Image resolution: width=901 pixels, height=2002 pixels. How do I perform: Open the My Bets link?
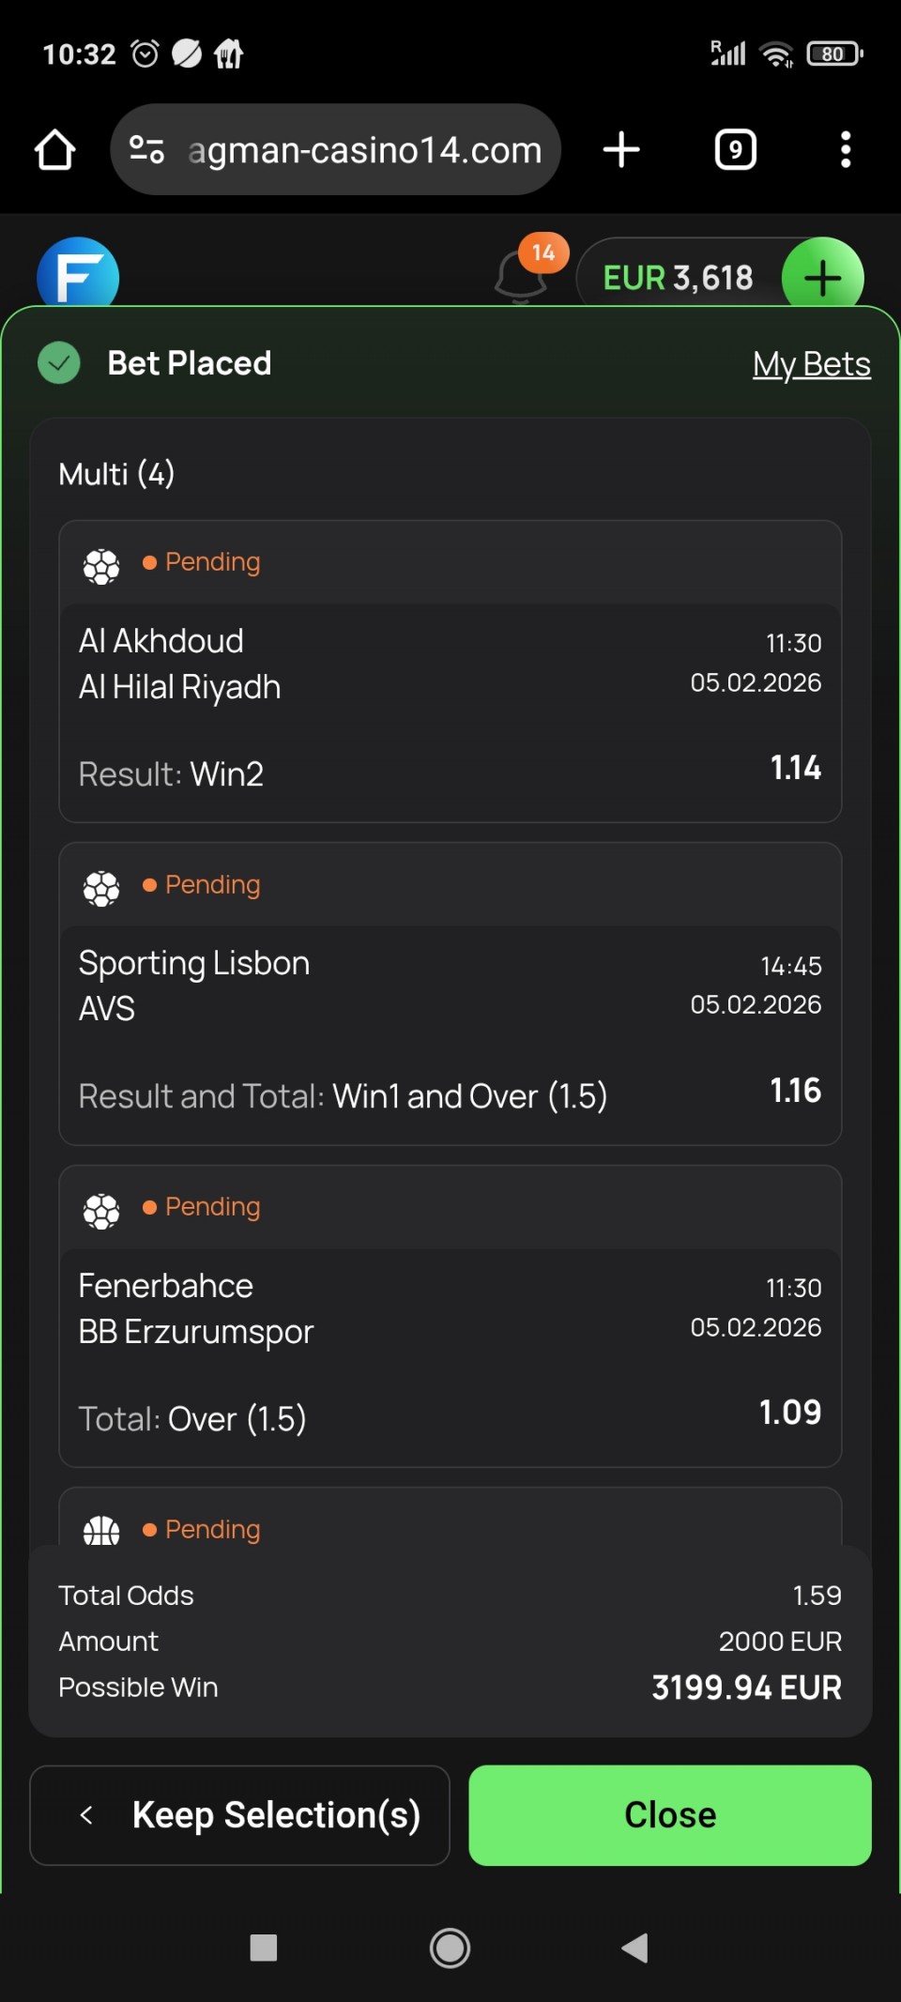pos(811,364)
